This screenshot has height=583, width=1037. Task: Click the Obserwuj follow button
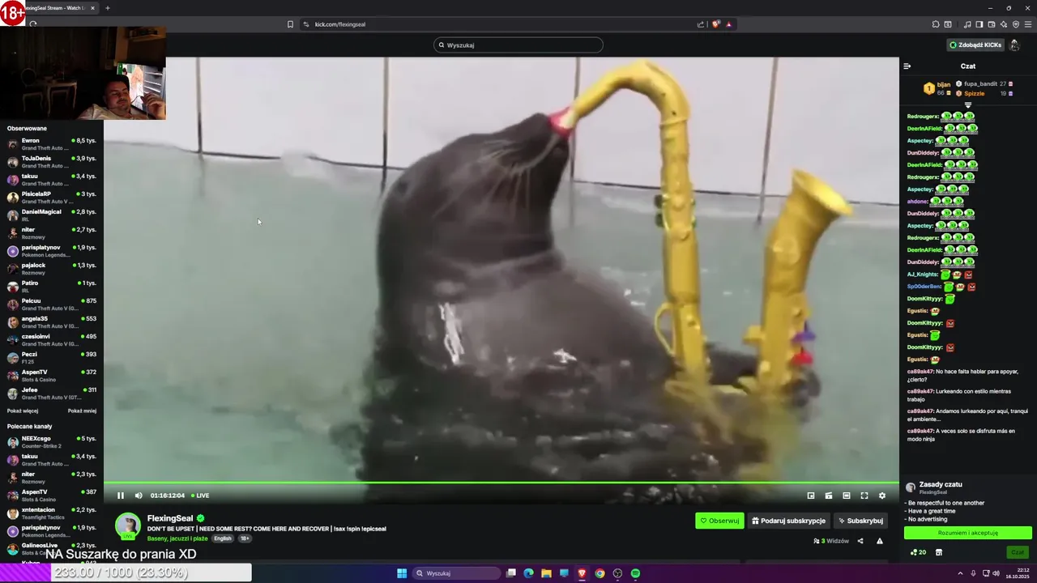(x=719, y=521)
